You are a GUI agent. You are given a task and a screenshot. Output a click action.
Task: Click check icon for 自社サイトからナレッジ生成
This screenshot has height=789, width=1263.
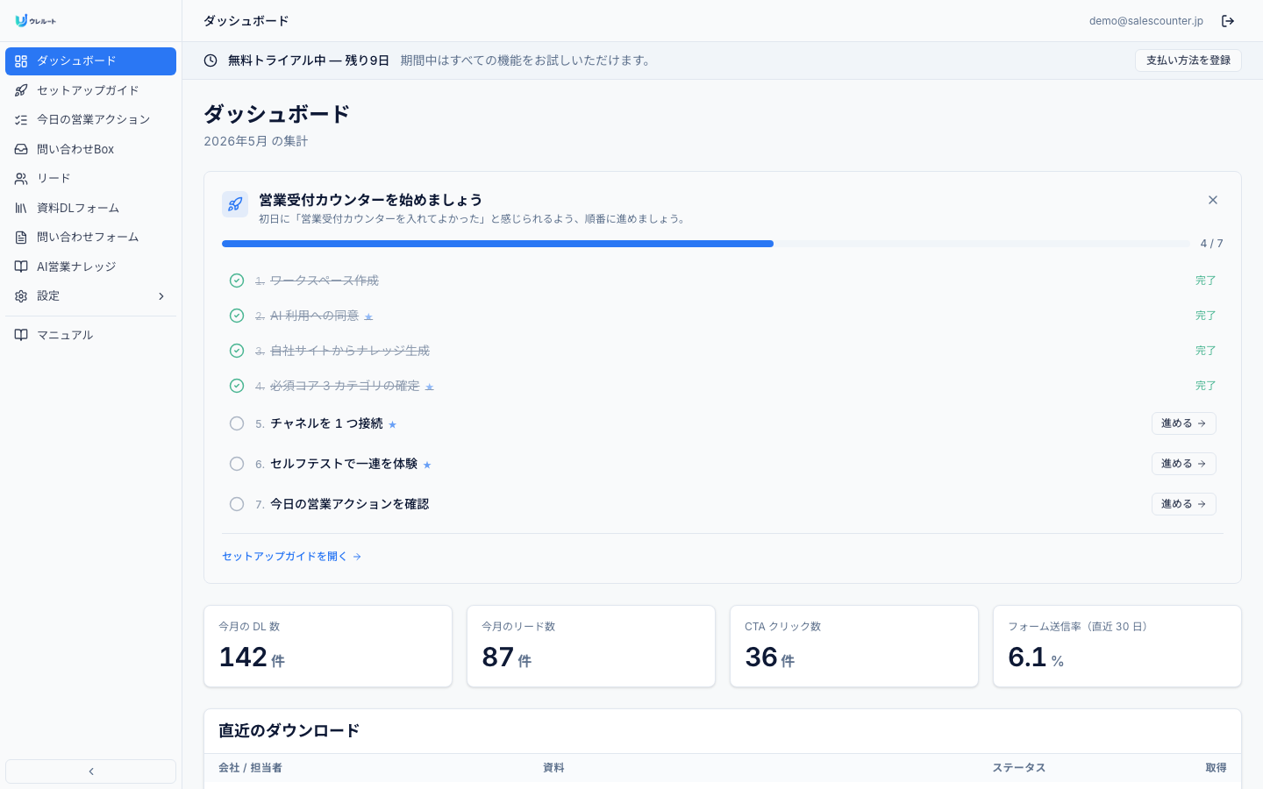tap(237, 351)
